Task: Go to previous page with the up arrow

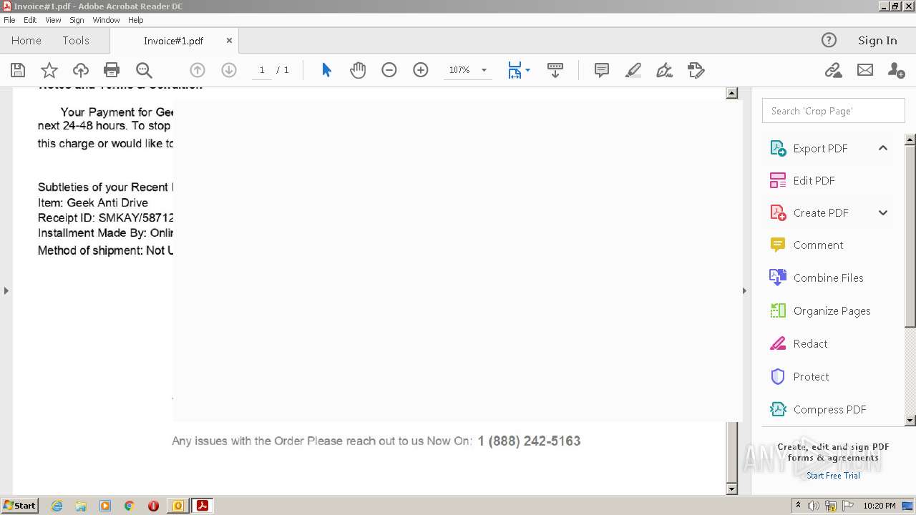Action: [x=198, y=70]
